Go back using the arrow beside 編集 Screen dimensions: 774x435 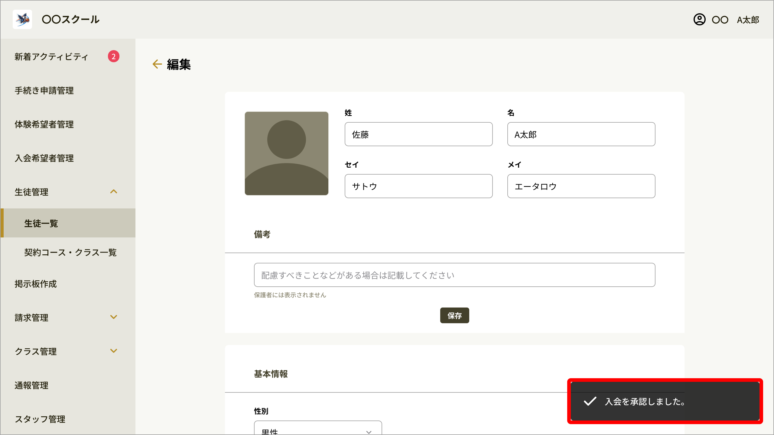coord(157,64)
